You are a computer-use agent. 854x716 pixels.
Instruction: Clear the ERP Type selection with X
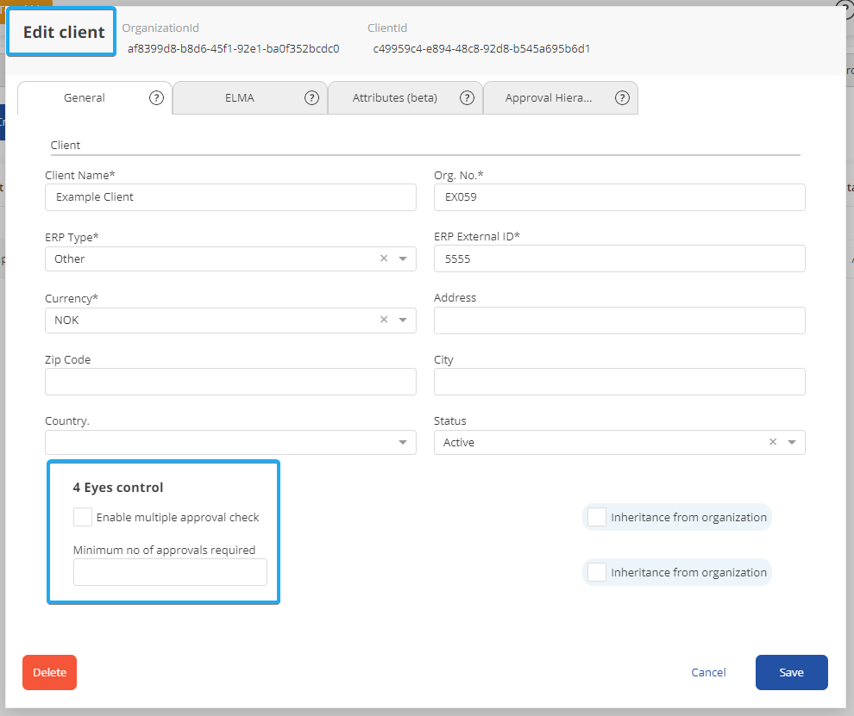tap(384, 258)
